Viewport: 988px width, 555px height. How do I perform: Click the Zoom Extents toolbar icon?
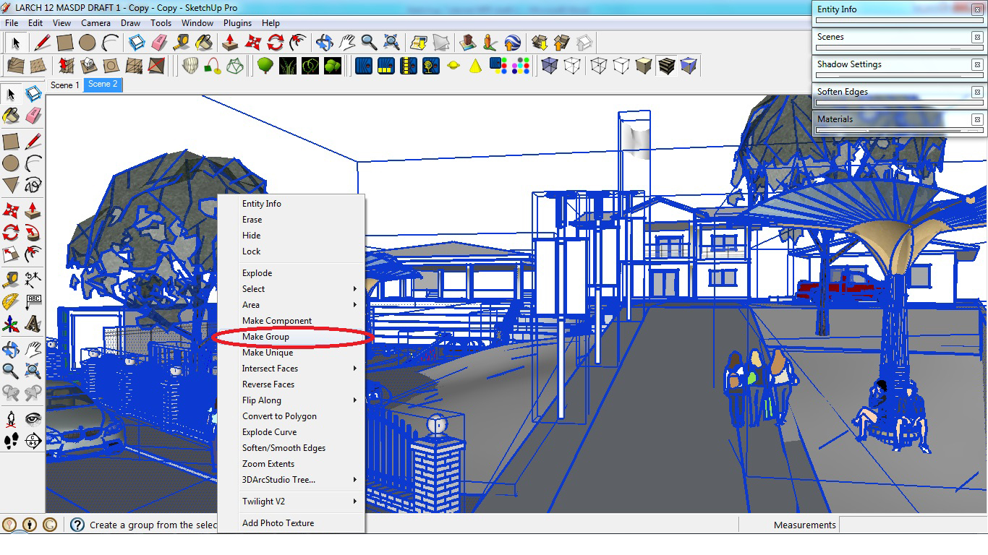click(x=391, y=43)
